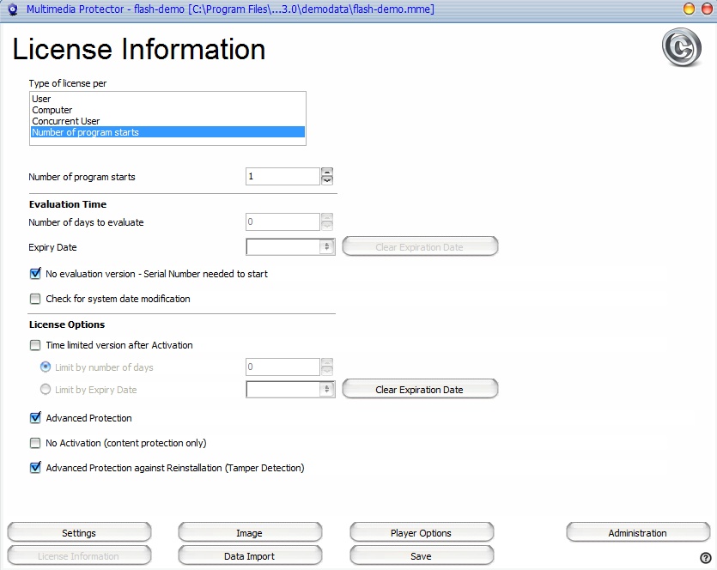Click the Multimedia Protector title bar icon
This screenshot has width=717, height=570.
pos(12,9)
